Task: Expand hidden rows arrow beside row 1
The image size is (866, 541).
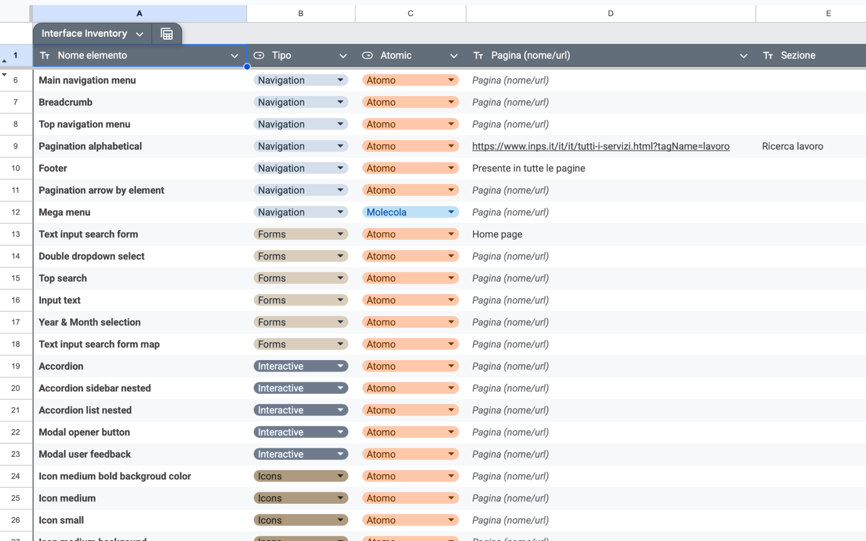Action: pyautogui.click(x=4, y=60)
